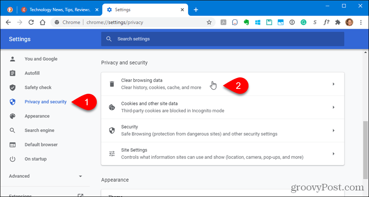Click the cookie icon beside Cookies and other site data

click(112, 107)
